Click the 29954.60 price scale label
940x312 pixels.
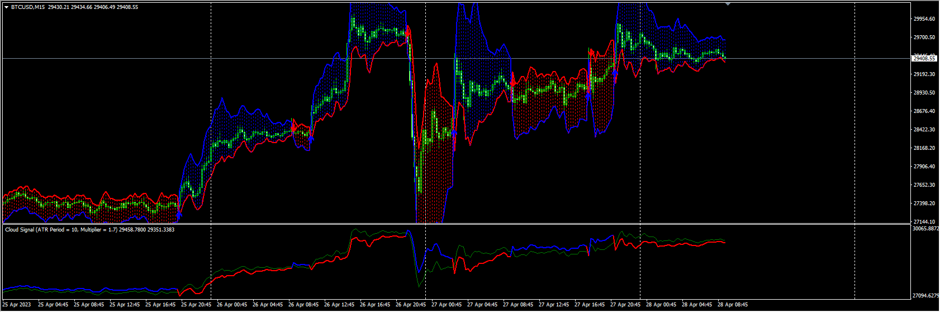[924, 19]
